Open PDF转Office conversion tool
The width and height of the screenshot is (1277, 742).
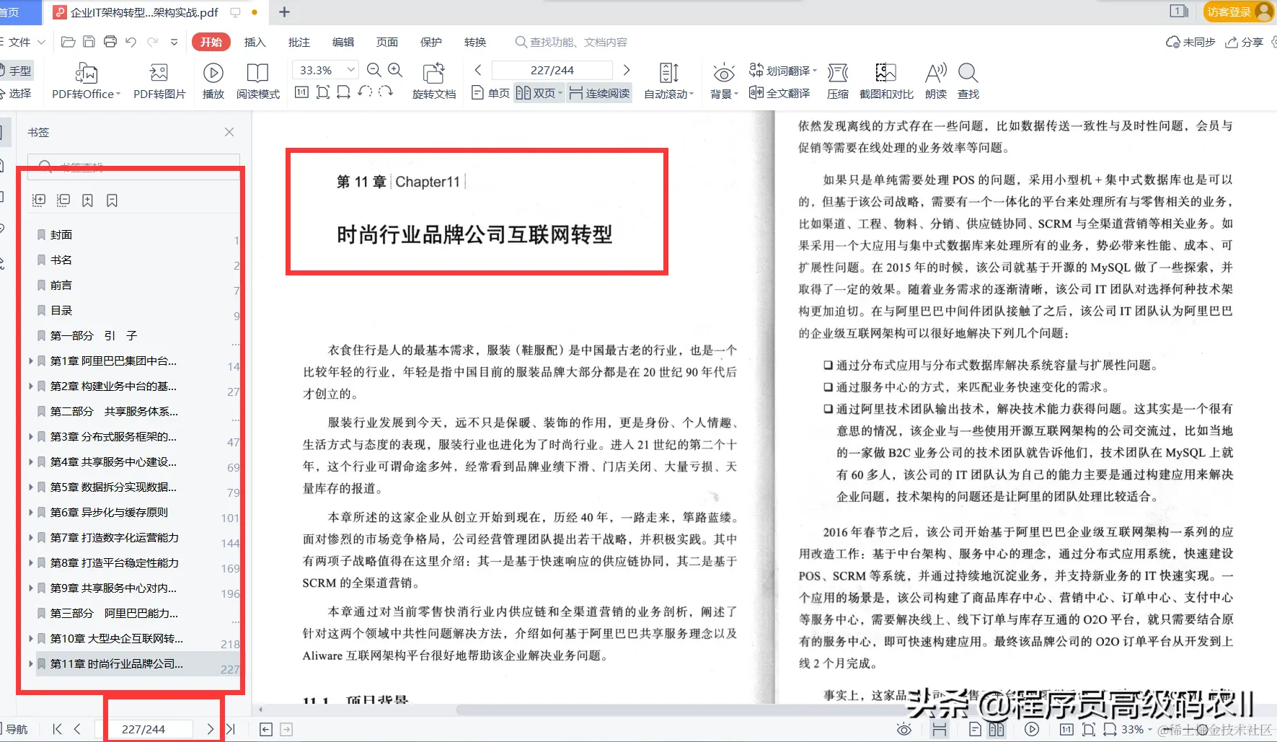pyautogui.click(x=84, y=81)
